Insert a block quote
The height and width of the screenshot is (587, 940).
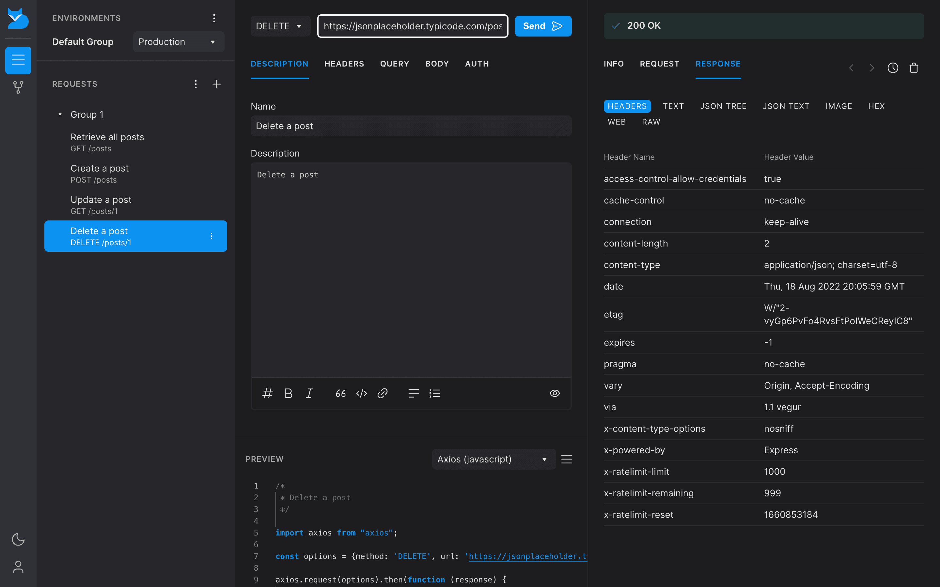pos(341,393)
